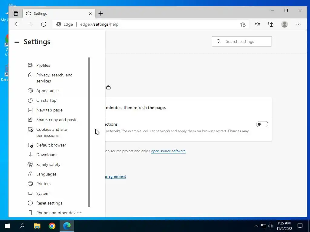Open the Profiles settings section
This screenshot has width=310, height=232.
coord(43,65)
